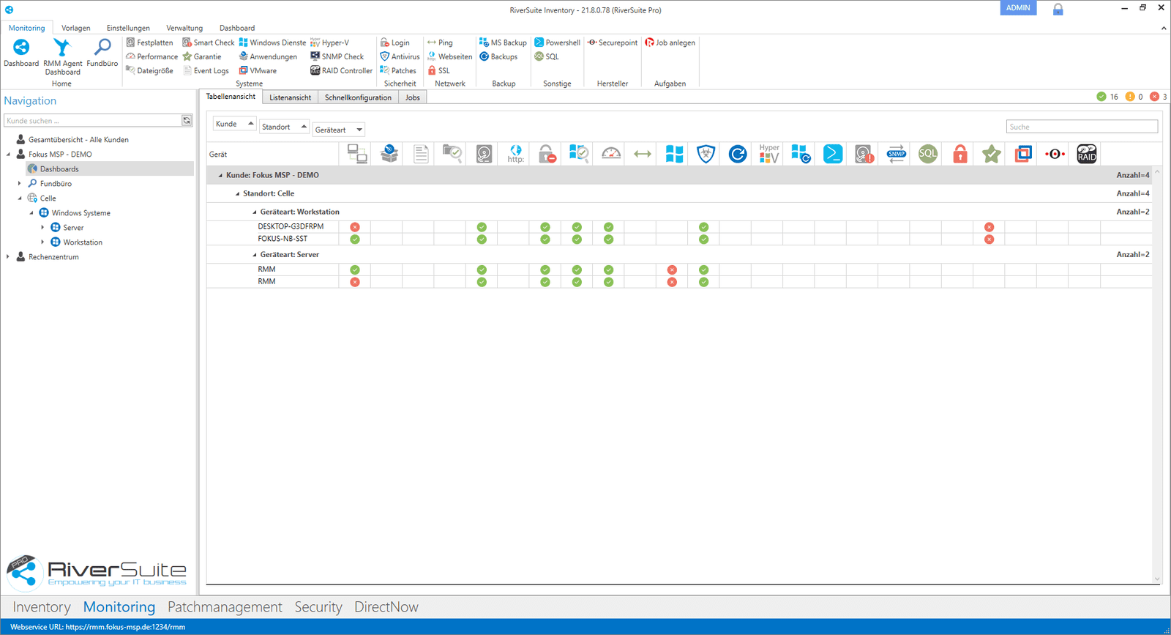Viewport: 1171px width, 635px height.
Task: Click the Suche field above table
Action: coord(1082,127)
